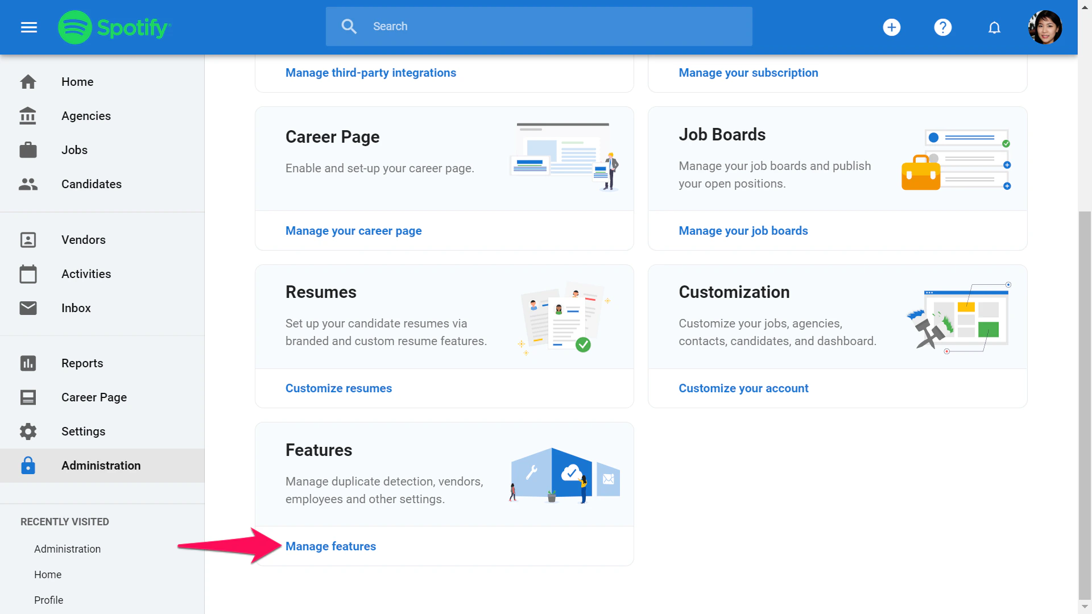1092x614 pixels.
Task: Open Manage your job boards link
Action: pos(743,231)
